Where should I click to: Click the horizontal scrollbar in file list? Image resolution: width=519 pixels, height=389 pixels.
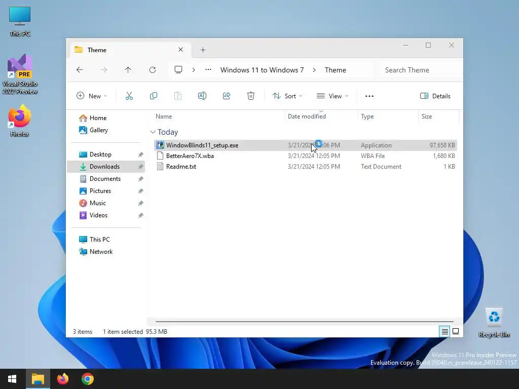click(x=304, y=321)
